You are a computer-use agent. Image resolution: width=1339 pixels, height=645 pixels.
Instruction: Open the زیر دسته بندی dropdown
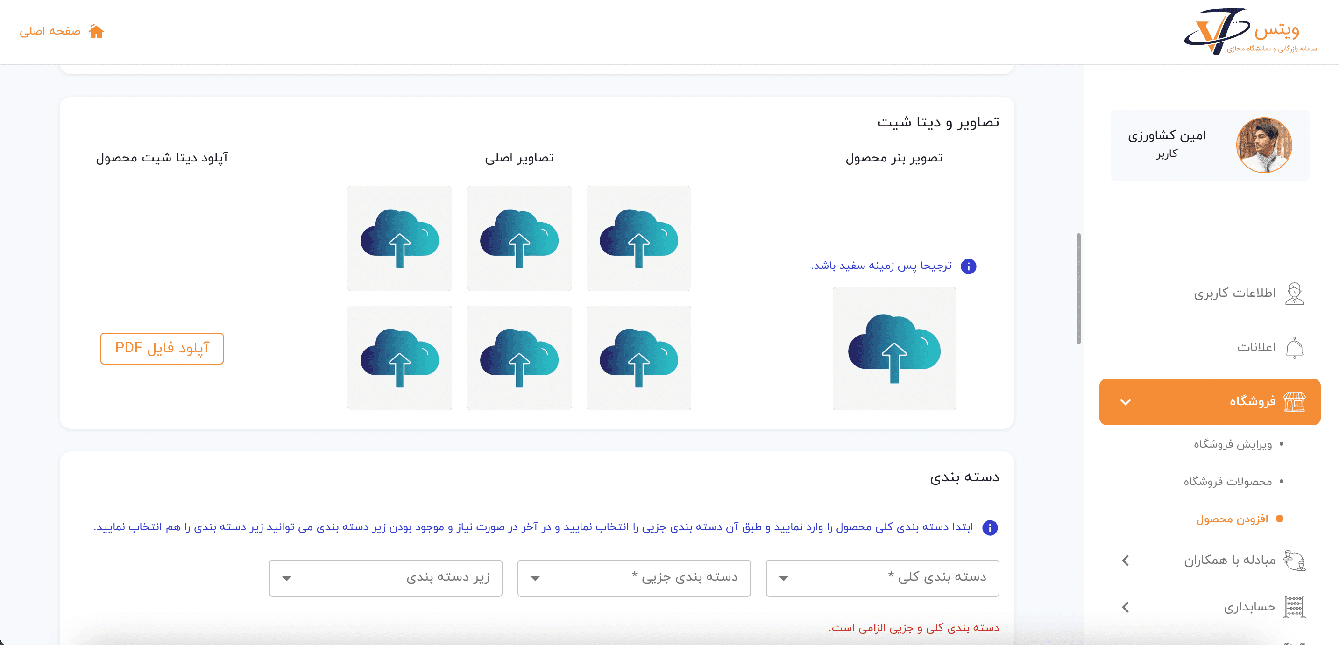(385, 578)
